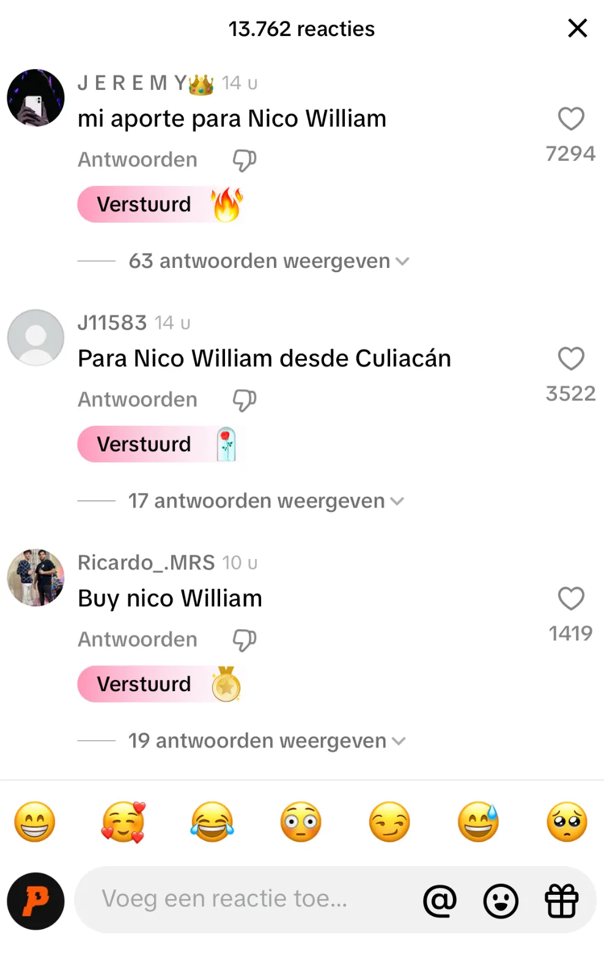The width and height of the screenshot is (604, 959).
Task: Like J11583's comment about Culiacán
Action: pos(571,358)
